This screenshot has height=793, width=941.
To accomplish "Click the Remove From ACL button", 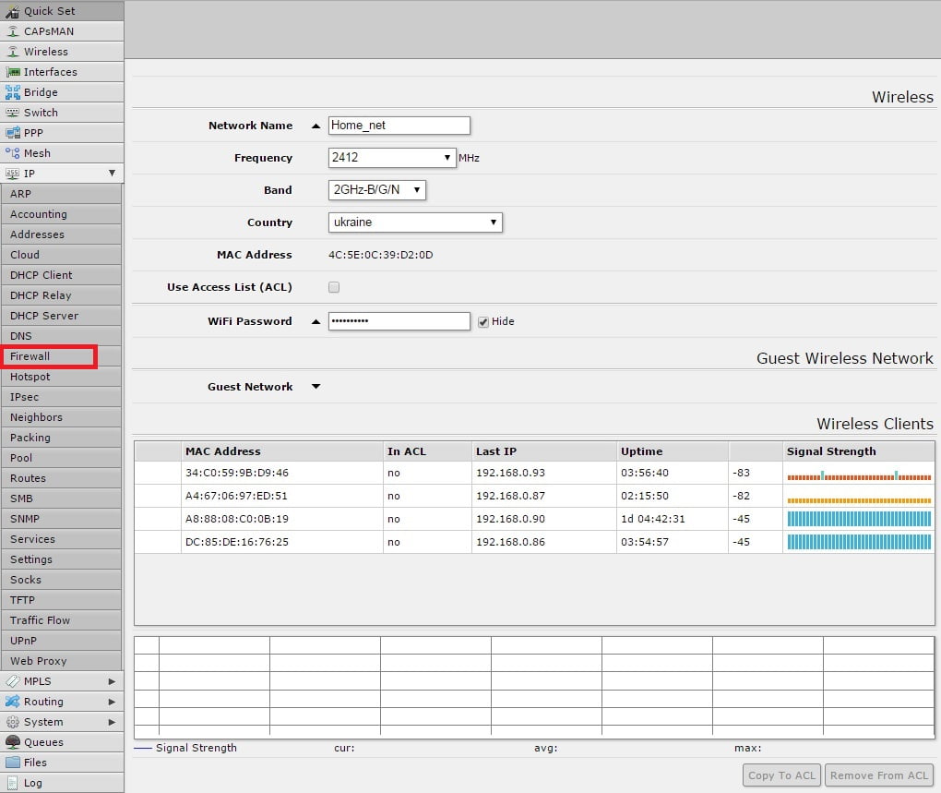I will (x=879, y=775).
